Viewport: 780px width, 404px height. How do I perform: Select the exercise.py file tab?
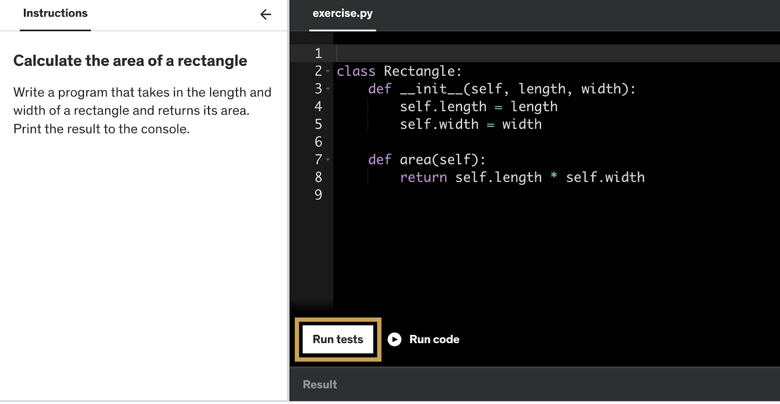pos(342,14)
